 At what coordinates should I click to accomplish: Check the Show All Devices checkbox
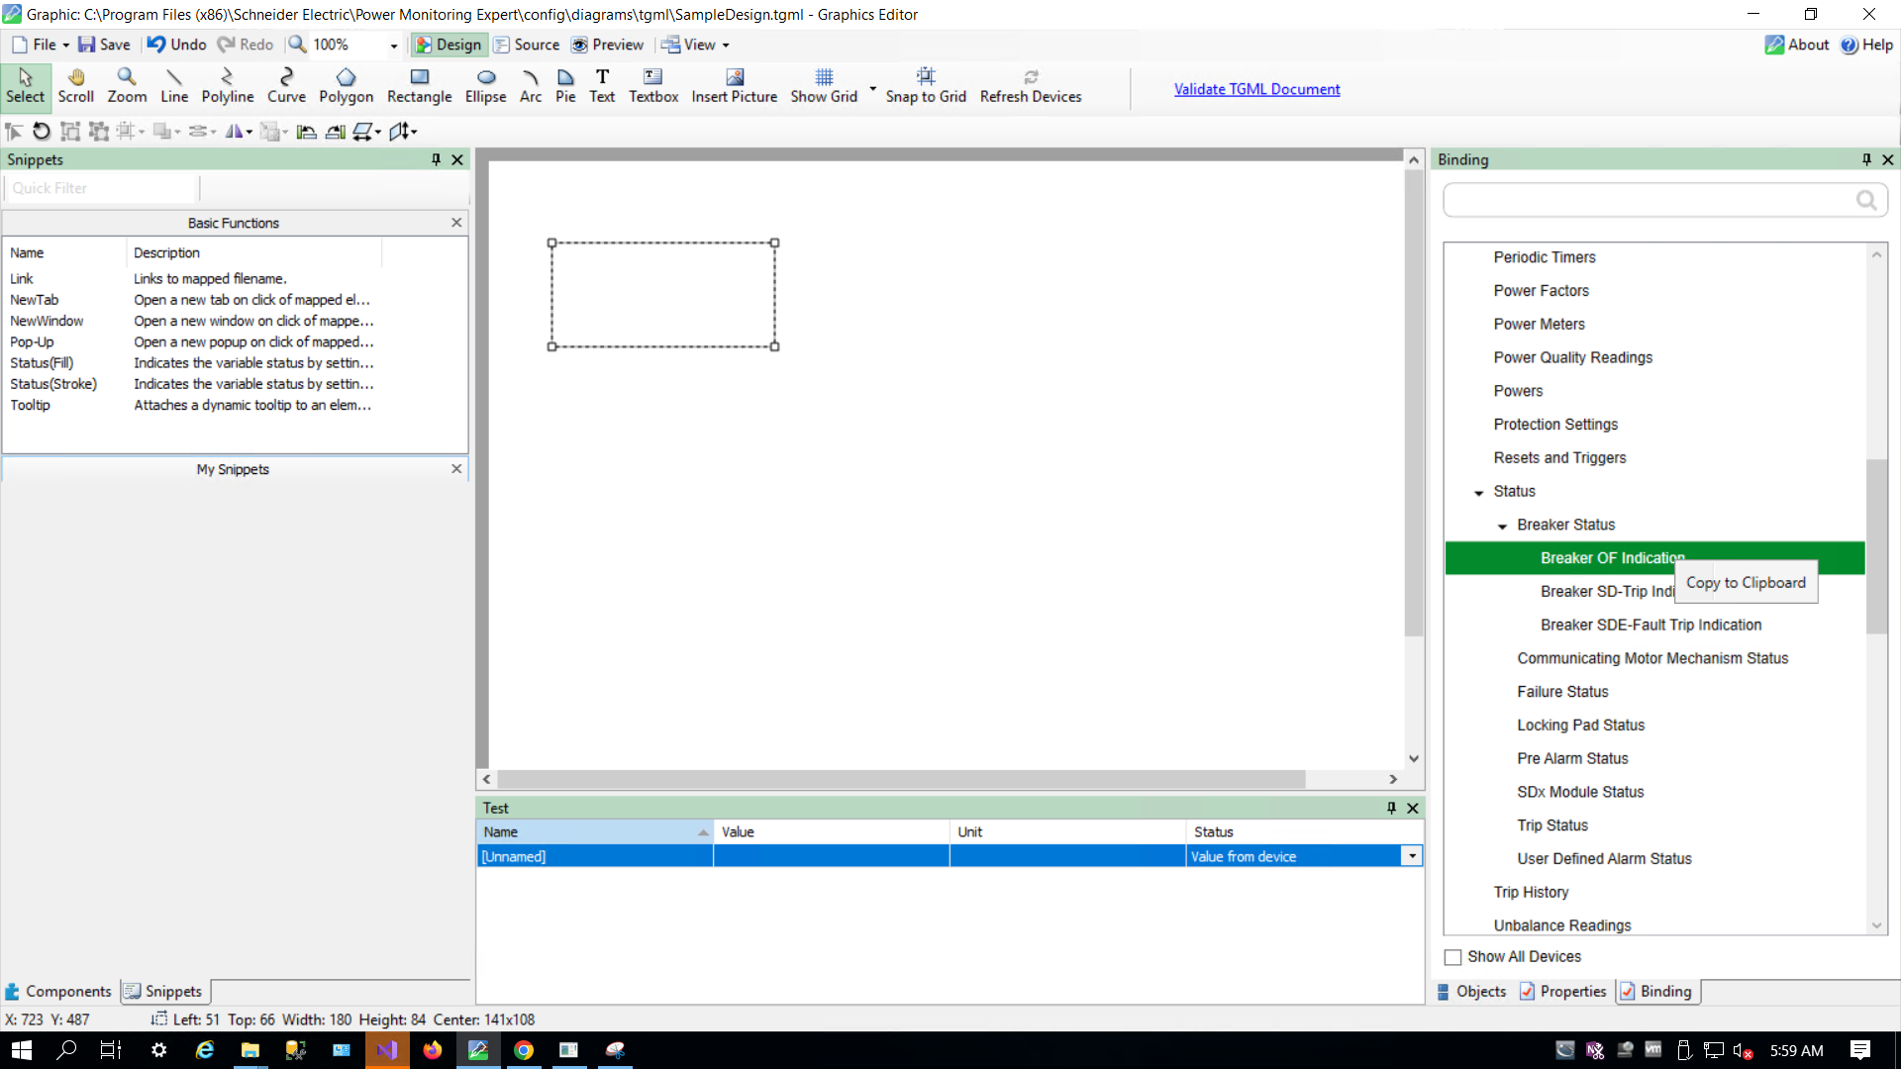pos(1452,957)
